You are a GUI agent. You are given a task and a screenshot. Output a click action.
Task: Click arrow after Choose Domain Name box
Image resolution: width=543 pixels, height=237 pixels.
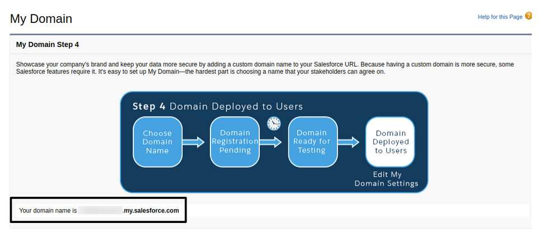194,143
